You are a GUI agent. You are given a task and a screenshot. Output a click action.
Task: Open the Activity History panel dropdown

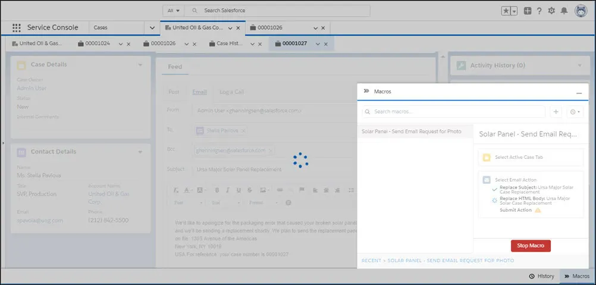point(580,65)
